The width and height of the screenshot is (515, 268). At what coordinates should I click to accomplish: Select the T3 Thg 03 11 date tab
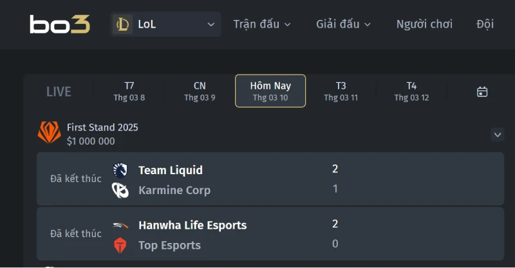click(x=341, y=91)
